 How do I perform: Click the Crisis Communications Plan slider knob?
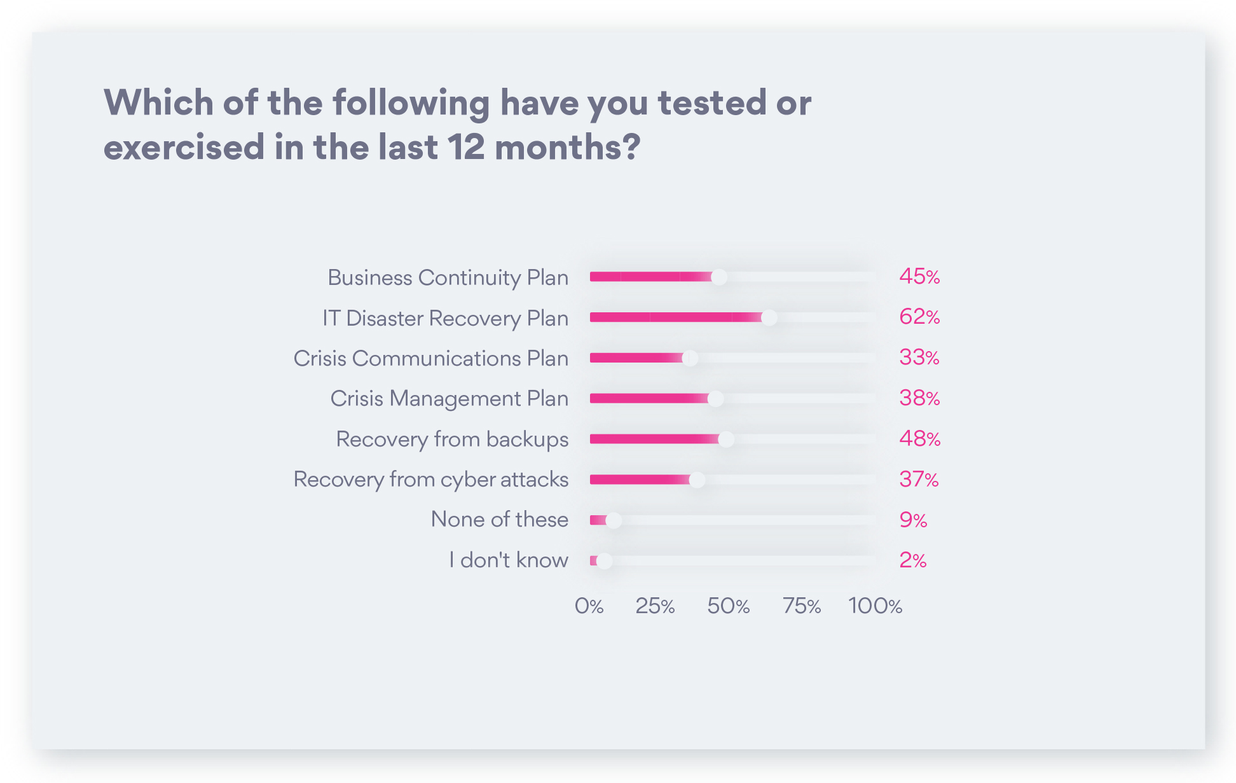[690, 358]
